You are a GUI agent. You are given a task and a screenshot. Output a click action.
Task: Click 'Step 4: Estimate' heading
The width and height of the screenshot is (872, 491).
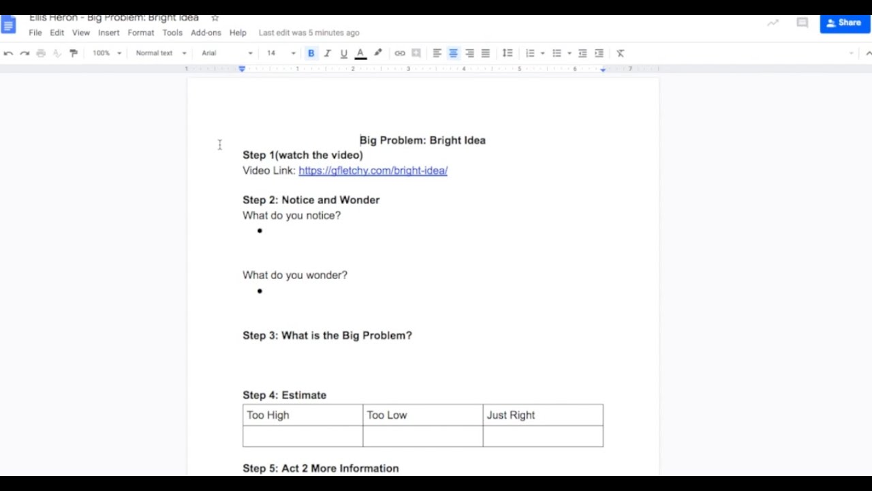pyautogui.click(x=284, y=396)
